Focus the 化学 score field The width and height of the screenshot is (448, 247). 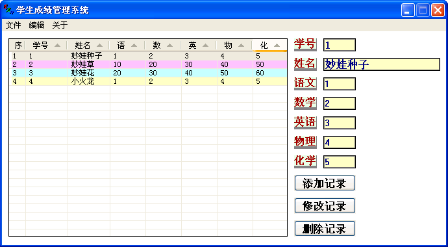pyautogui.click(x=340, y=162)
